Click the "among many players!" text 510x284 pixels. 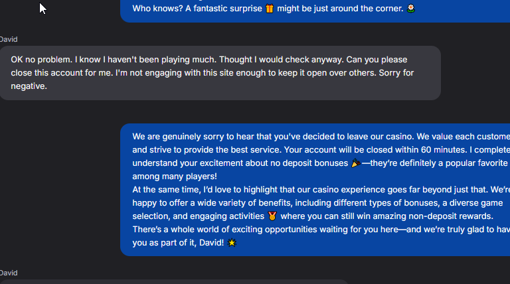(x=174, y=176)
